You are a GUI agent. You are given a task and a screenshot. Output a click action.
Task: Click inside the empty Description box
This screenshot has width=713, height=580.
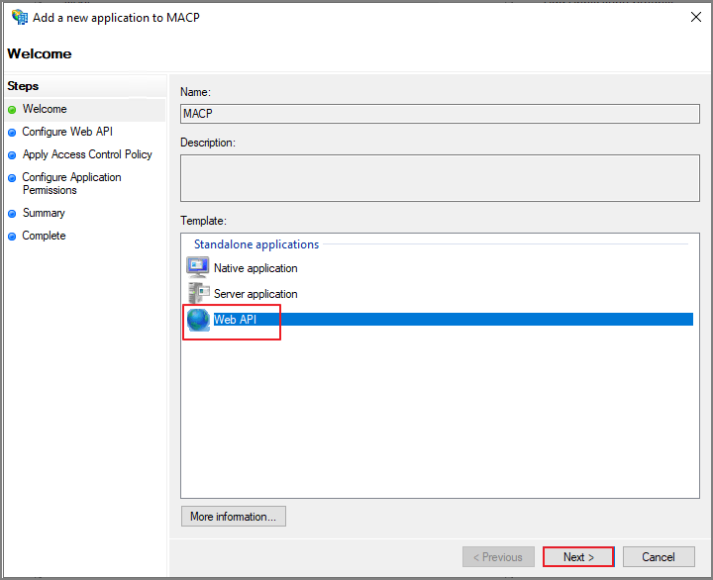(x=440, y=178)
